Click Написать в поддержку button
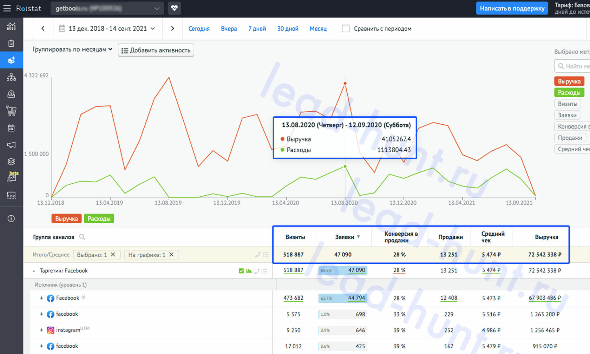 (x=512, y=8)
